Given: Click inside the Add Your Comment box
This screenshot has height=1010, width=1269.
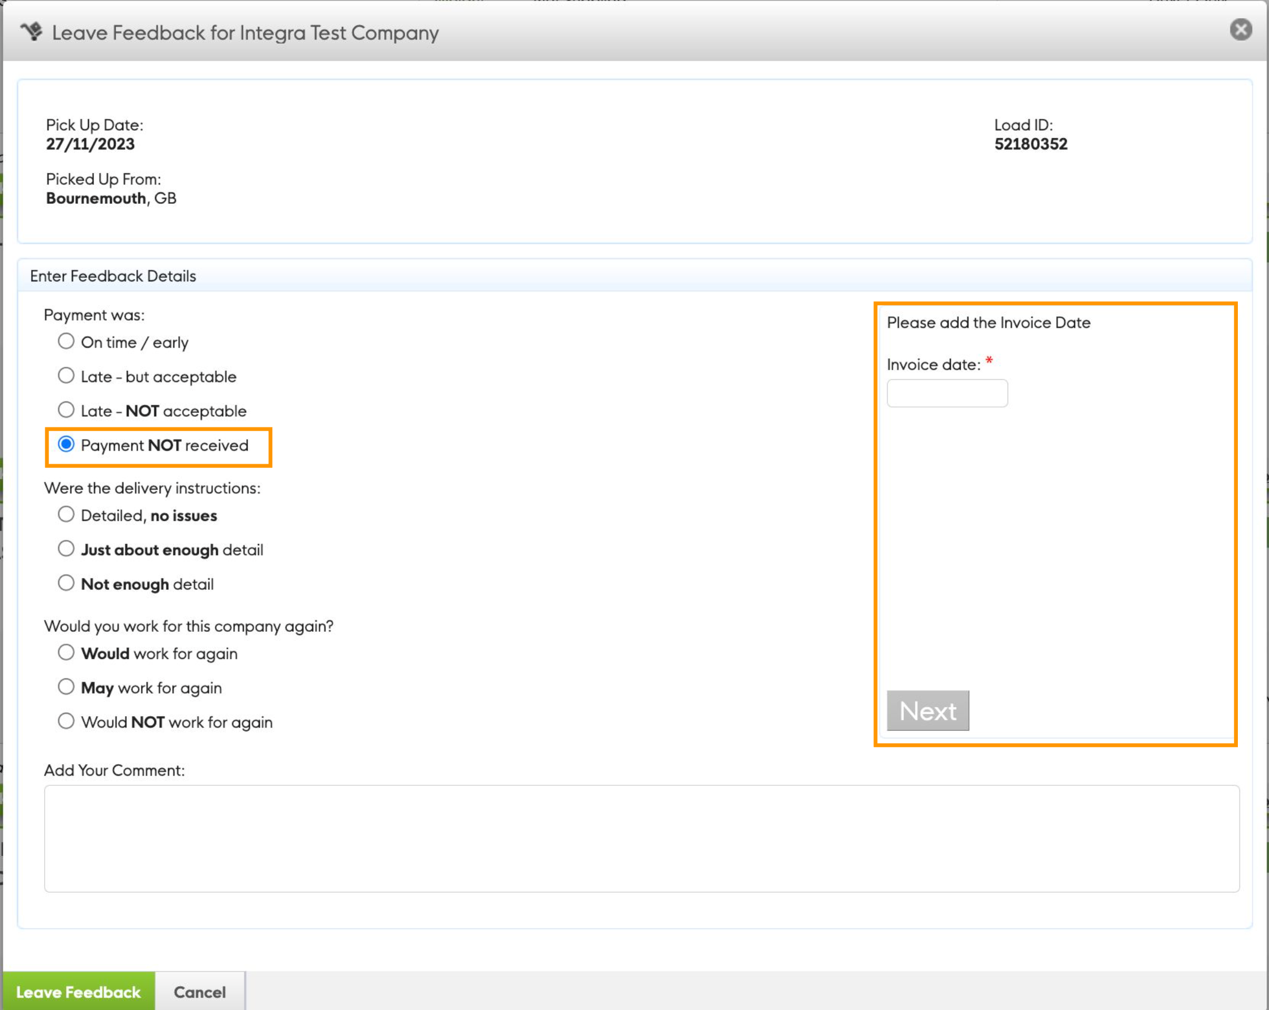Looking at the screenshot, I should [x=641, y=838].
